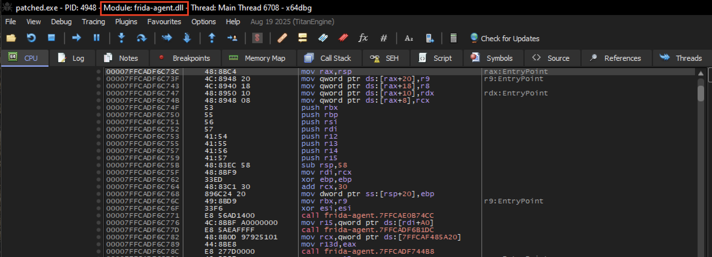The height and width of the screenshot is (257, 712).
Task: Open the Options menu
Action: click(203, 22)
